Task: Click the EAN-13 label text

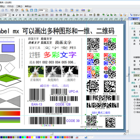Action: (x=37, y=104)
